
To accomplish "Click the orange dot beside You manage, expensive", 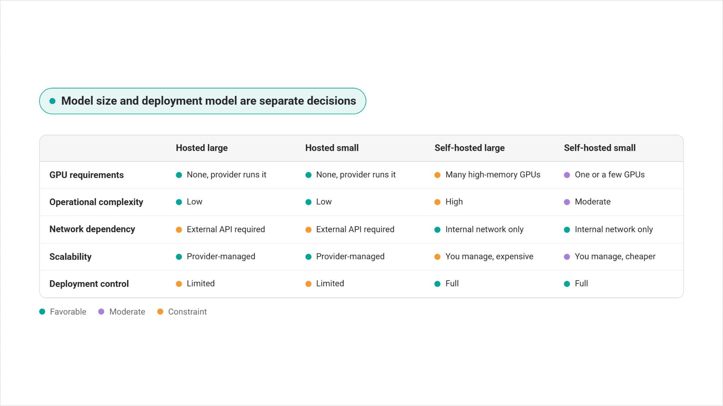I will coord(437,257).
